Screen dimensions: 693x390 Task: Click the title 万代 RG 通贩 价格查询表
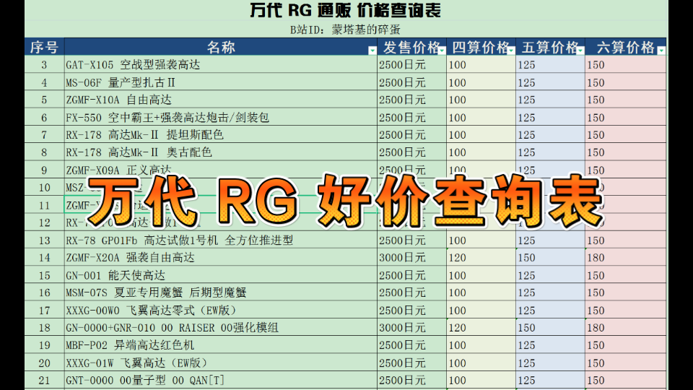click(345, 10)
